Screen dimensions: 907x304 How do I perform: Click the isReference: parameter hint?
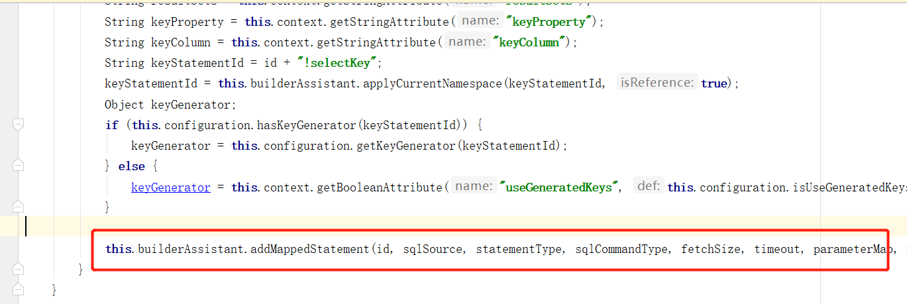[656, 83]
